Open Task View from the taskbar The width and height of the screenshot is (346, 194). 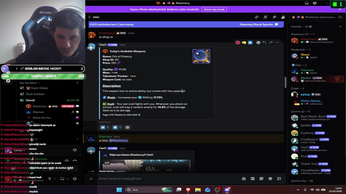coord(178,190)
